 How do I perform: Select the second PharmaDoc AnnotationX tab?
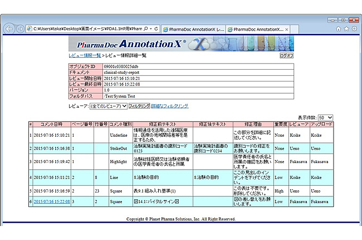(258, 30)
